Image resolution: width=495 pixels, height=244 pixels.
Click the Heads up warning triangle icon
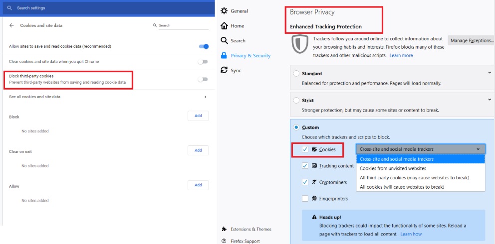pos(314,217)
